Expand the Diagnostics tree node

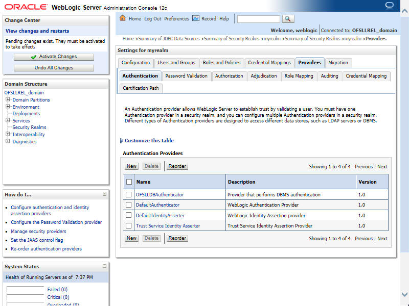coord(8,141)
